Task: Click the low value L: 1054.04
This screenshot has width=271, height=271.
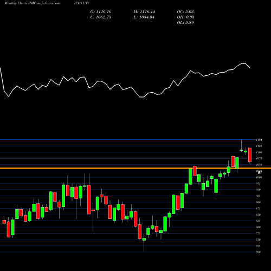Action: (x=144, y=17)
